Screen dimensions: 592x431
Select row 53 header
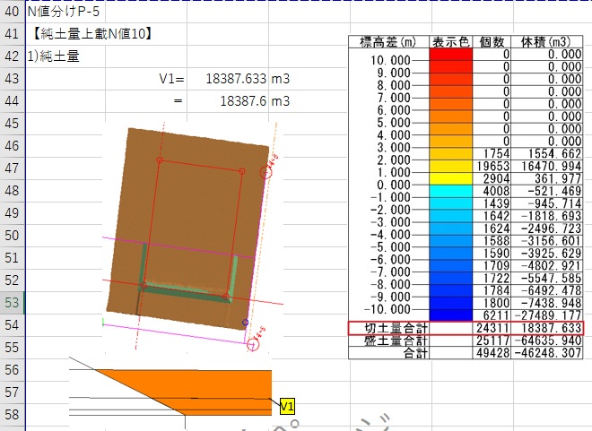(12, 302)
